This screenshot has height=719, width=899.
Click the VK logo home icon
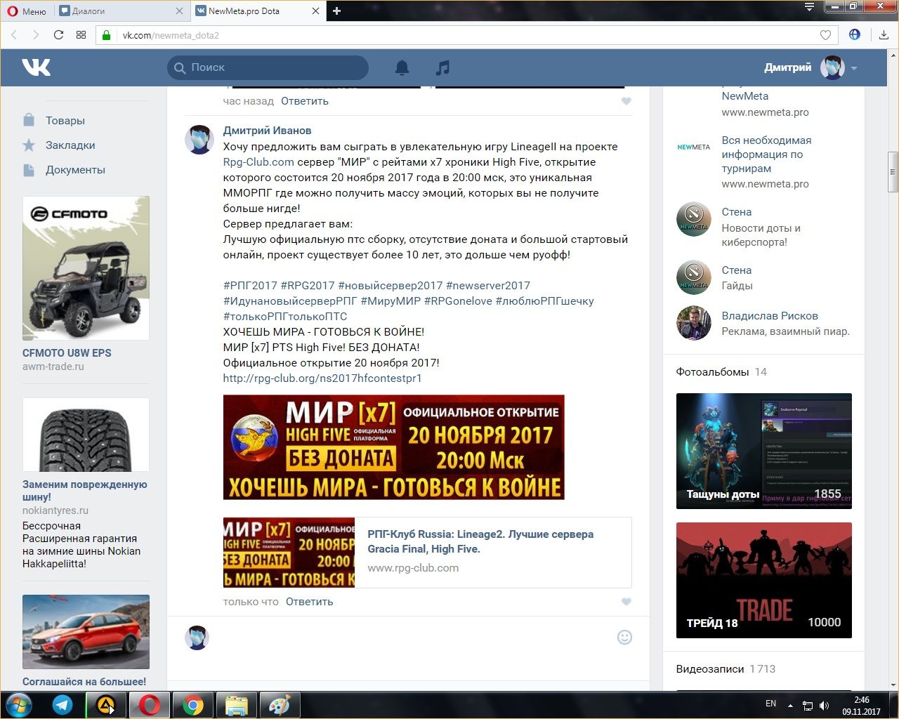coord(36,67)
